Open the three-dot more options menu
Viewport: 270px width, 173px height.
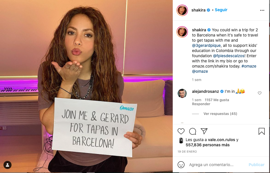pos(262,10)
